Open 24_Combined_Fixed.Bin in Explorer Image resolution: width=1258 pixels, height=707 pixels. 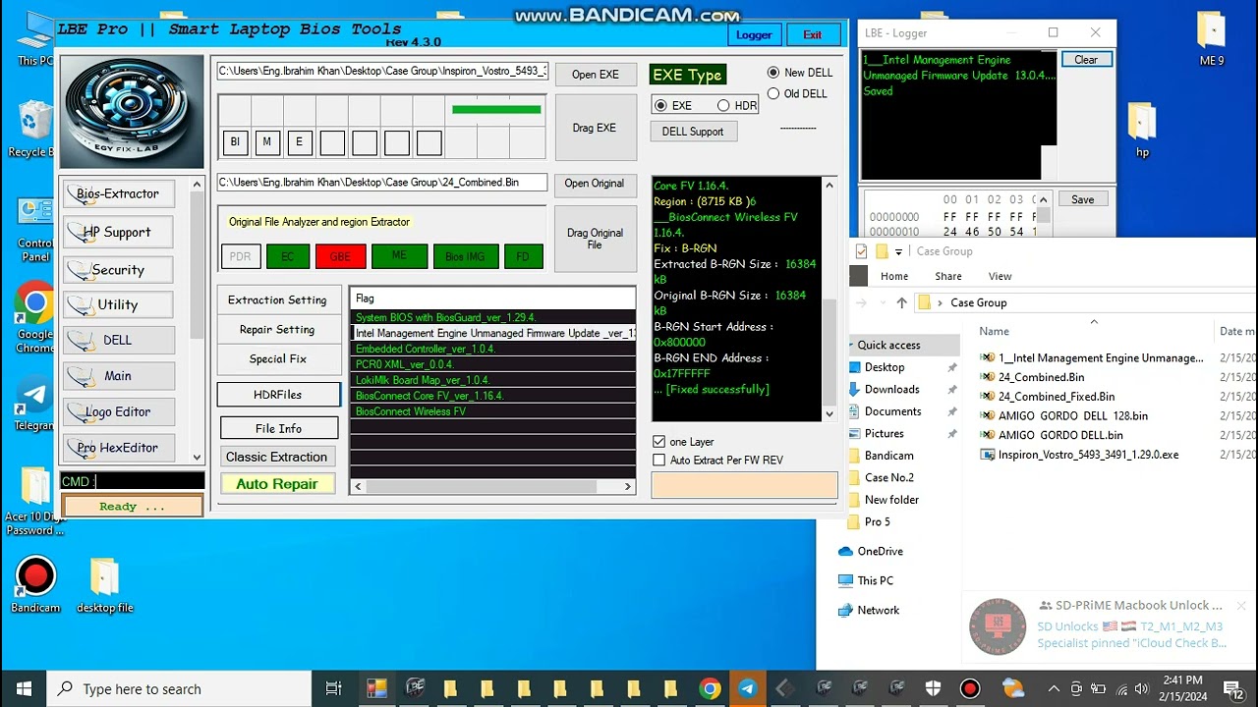1057,397
